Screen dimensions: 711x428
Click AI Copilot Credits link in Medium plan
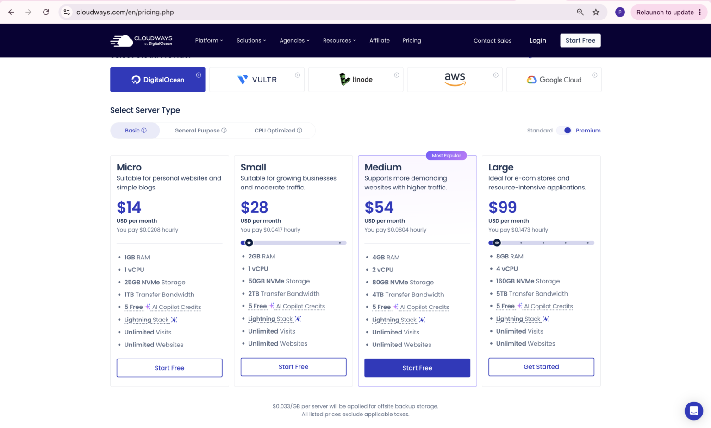click(x=424, y=307)
